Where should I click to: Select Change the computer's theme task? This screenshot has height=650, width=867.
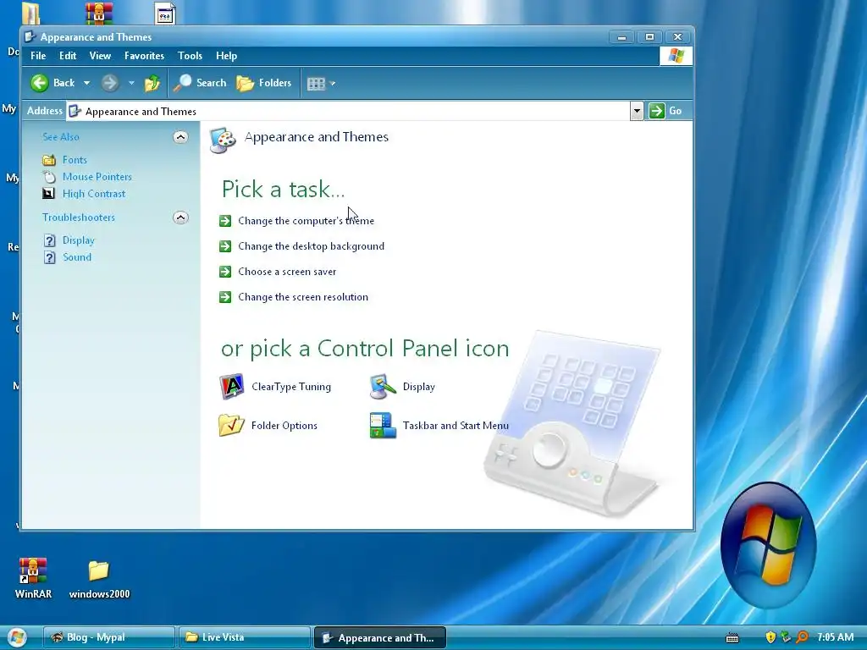tap(306, 221)
